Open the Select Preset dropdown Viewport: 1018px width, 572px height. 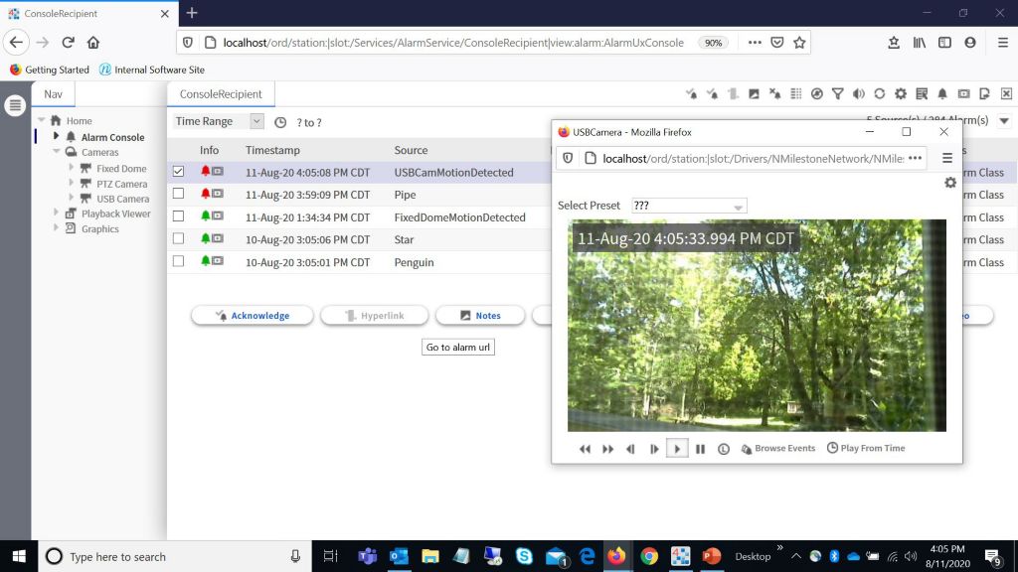(689, 206)
